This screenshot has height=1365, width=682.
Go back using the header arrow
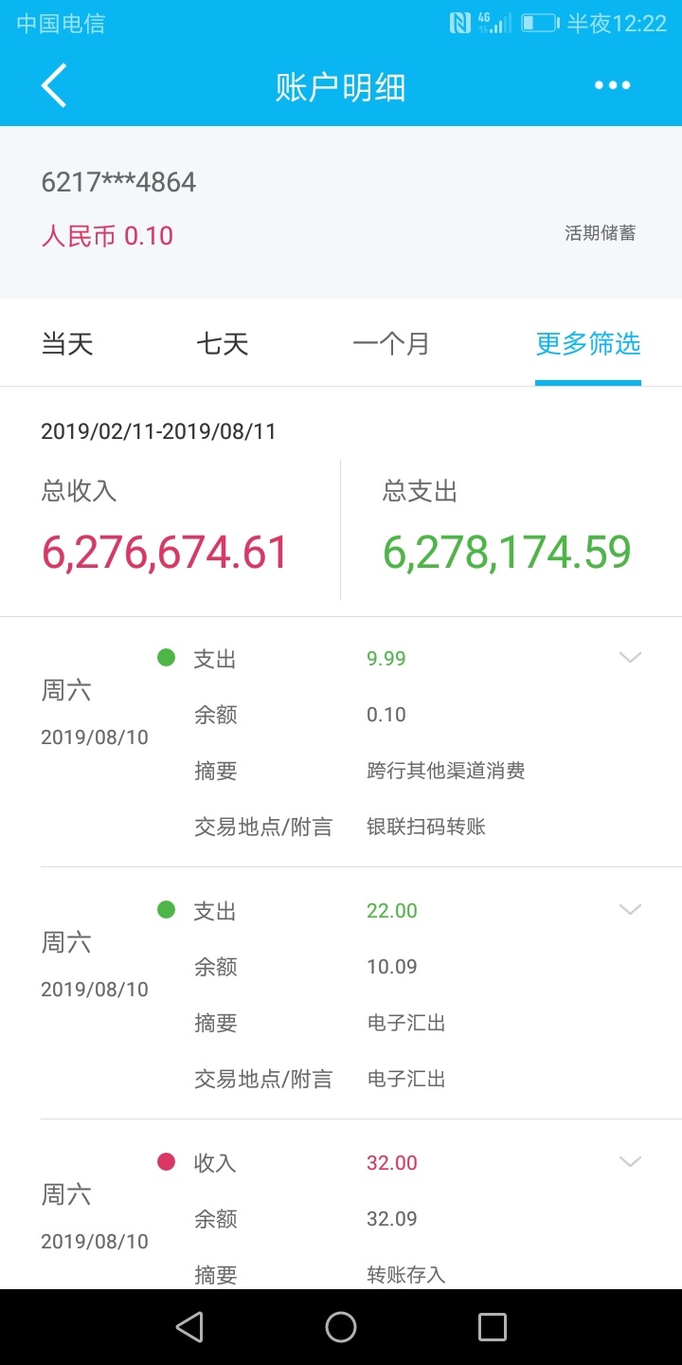(54, 85)
